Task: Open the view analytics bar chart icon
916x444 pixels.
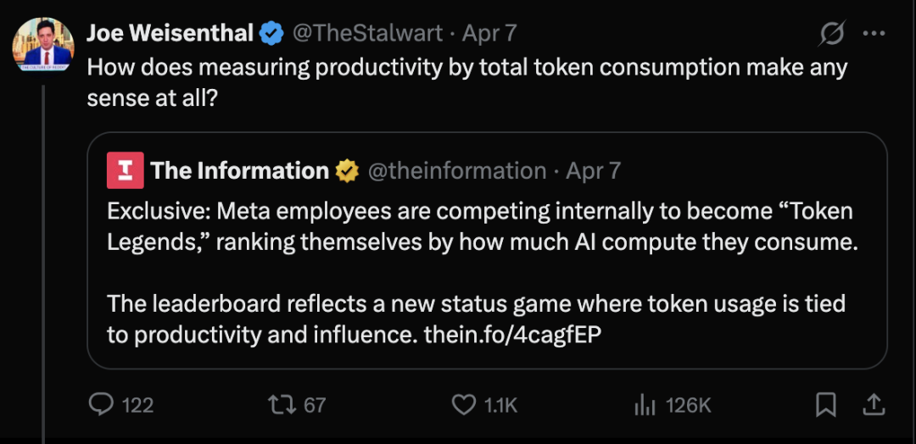Action: [x=646, y=405]
